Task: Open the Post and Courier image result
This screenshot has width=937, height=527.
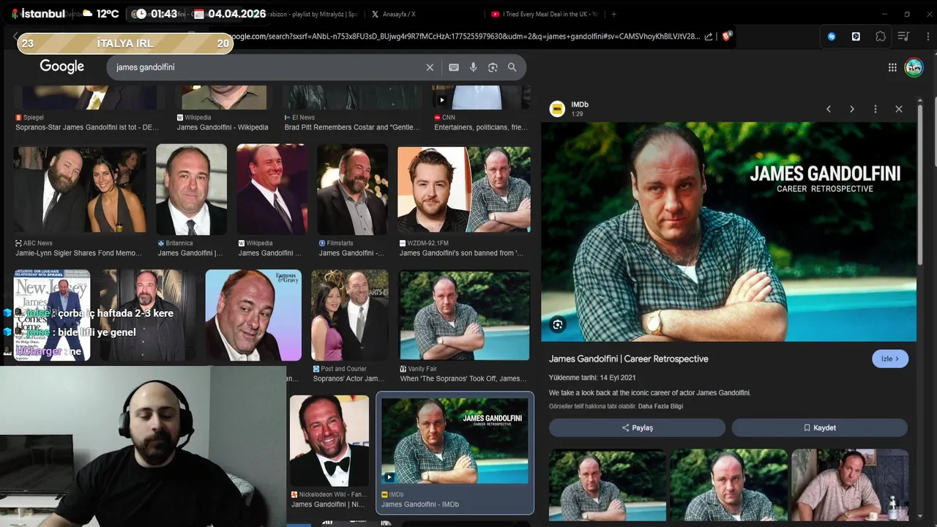Action: coord(350,315)
